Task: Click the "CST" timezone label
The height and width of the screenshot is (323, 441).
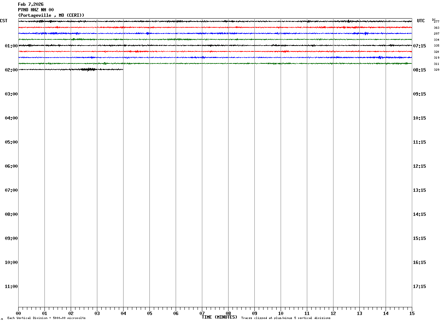Action: click(4, 21)
